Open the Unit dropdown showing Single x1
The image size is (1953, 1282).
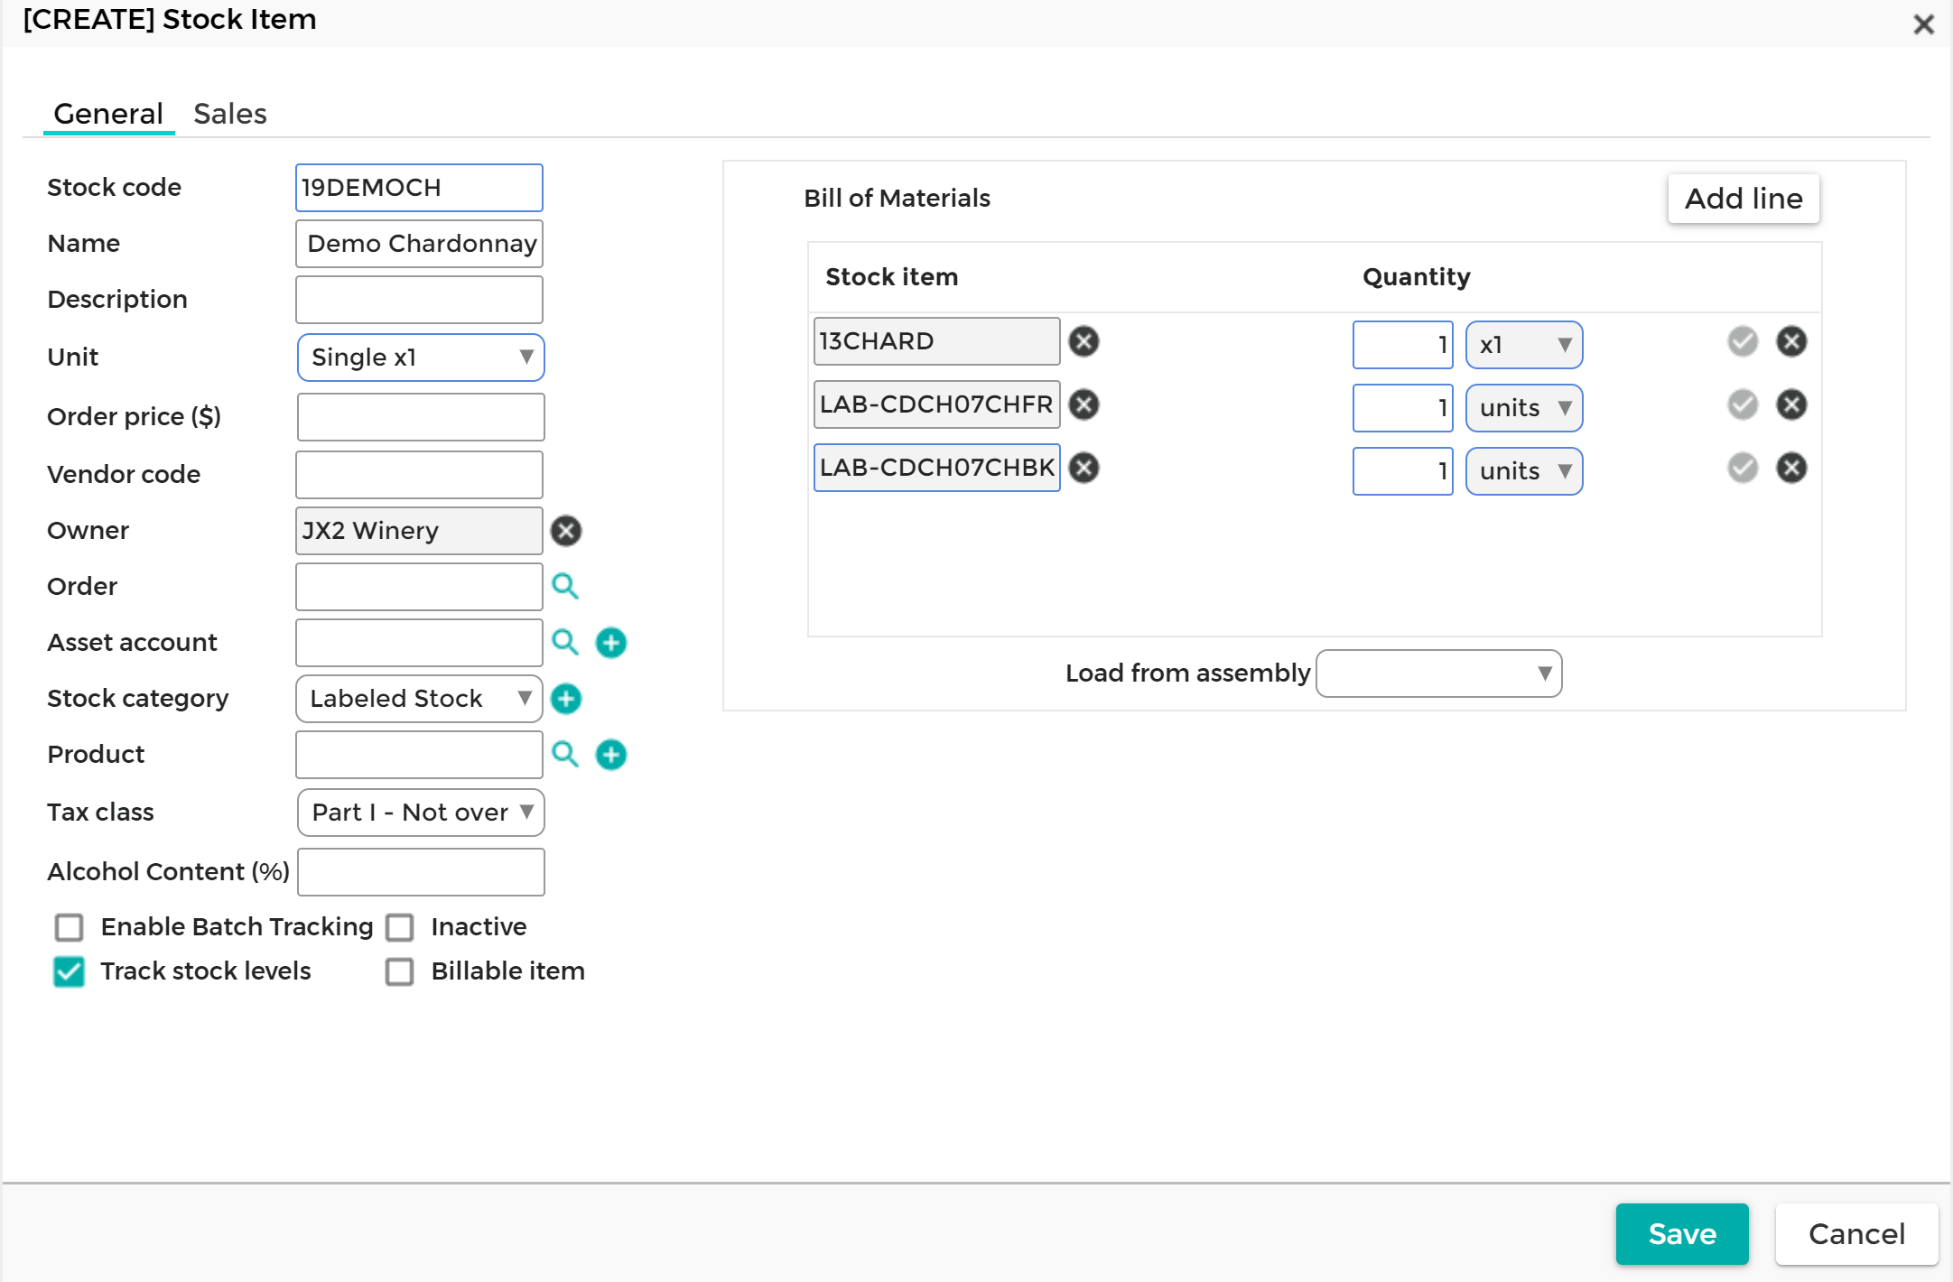[x=421, y=358]
